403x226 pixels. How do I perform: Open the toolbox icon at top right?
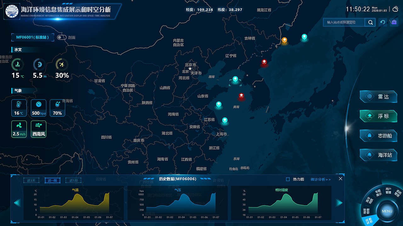[x=394, y=22]
